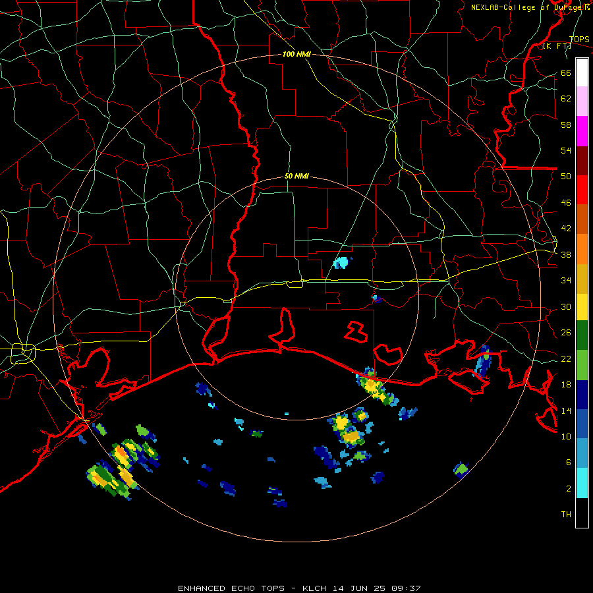Click the orange 42 kft legend swatch
Viewport: 593px width, 593px height.
click(582, 249)
